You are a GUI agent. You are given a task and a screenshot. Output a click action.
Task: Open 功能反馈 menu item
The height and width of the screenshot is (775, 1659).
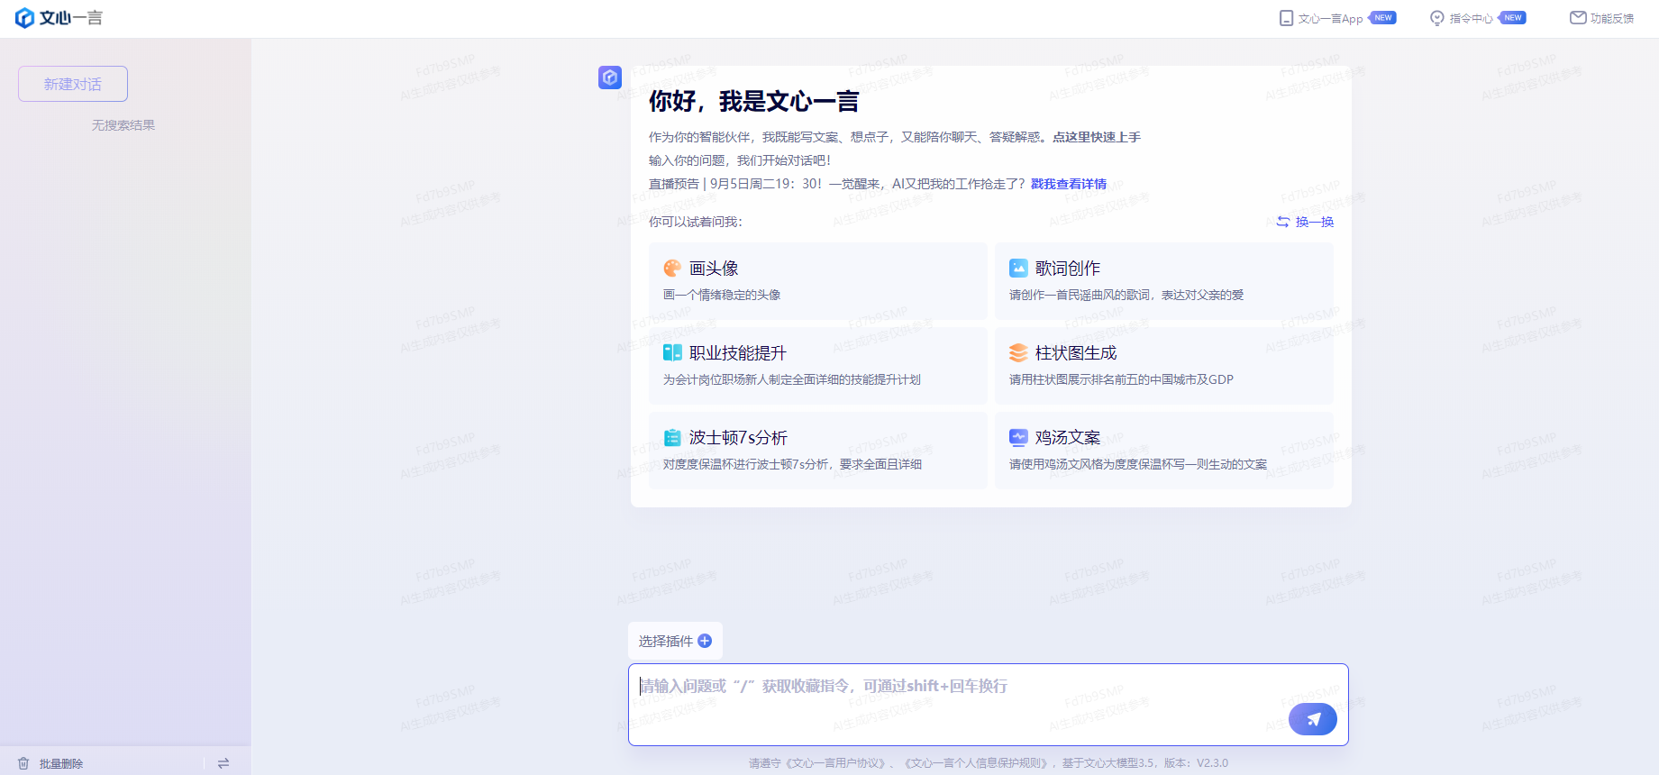(1602, 18)
